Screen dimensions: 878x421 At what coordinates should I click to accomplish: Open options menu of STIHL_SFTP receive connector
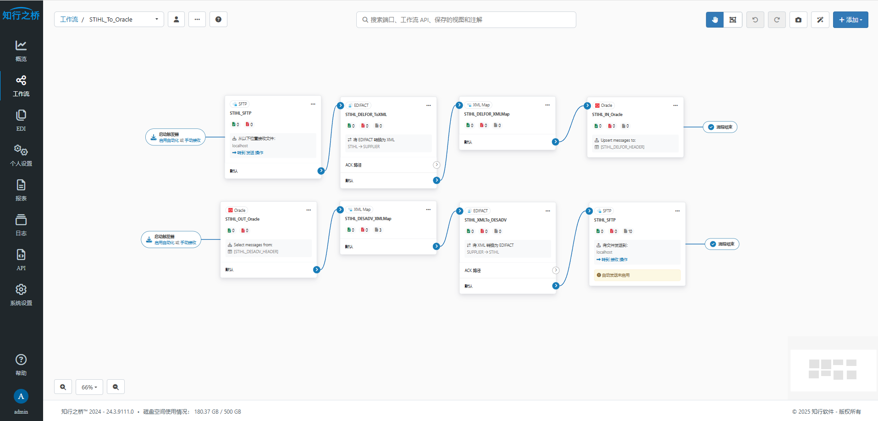click(x=313, y=104)
